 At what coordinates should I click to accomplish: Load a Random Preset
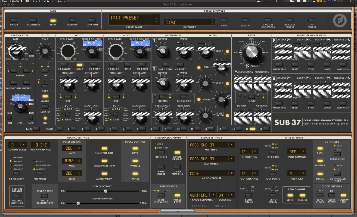coord(290,21)
